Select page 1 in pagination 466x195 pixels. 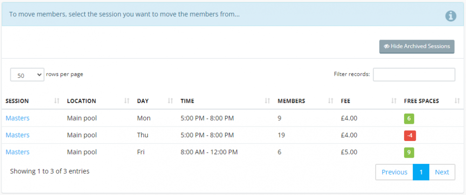pyautogui.click(x=421, y=172)
